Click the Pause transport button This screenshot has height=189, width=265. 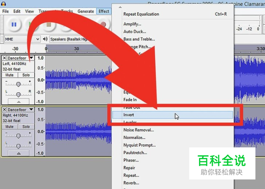pyautogui.click(x=14, y=24)
